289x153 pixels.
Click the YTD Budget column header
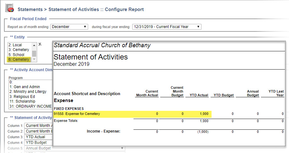point(224,95)
